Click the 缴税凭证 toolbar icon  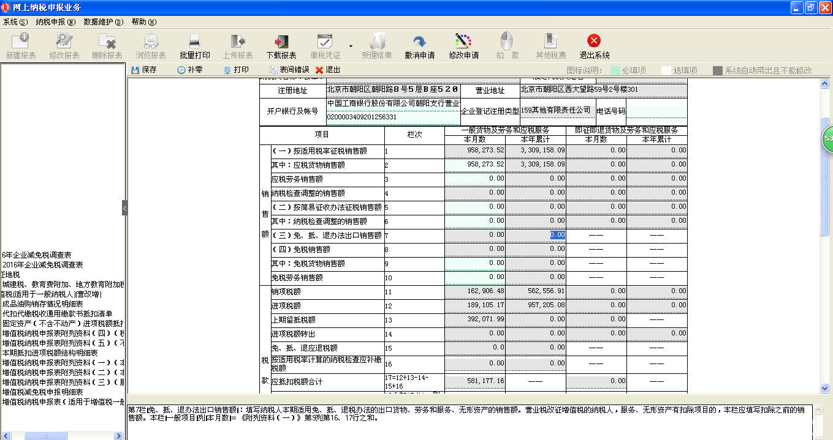[x=325, y=46]
